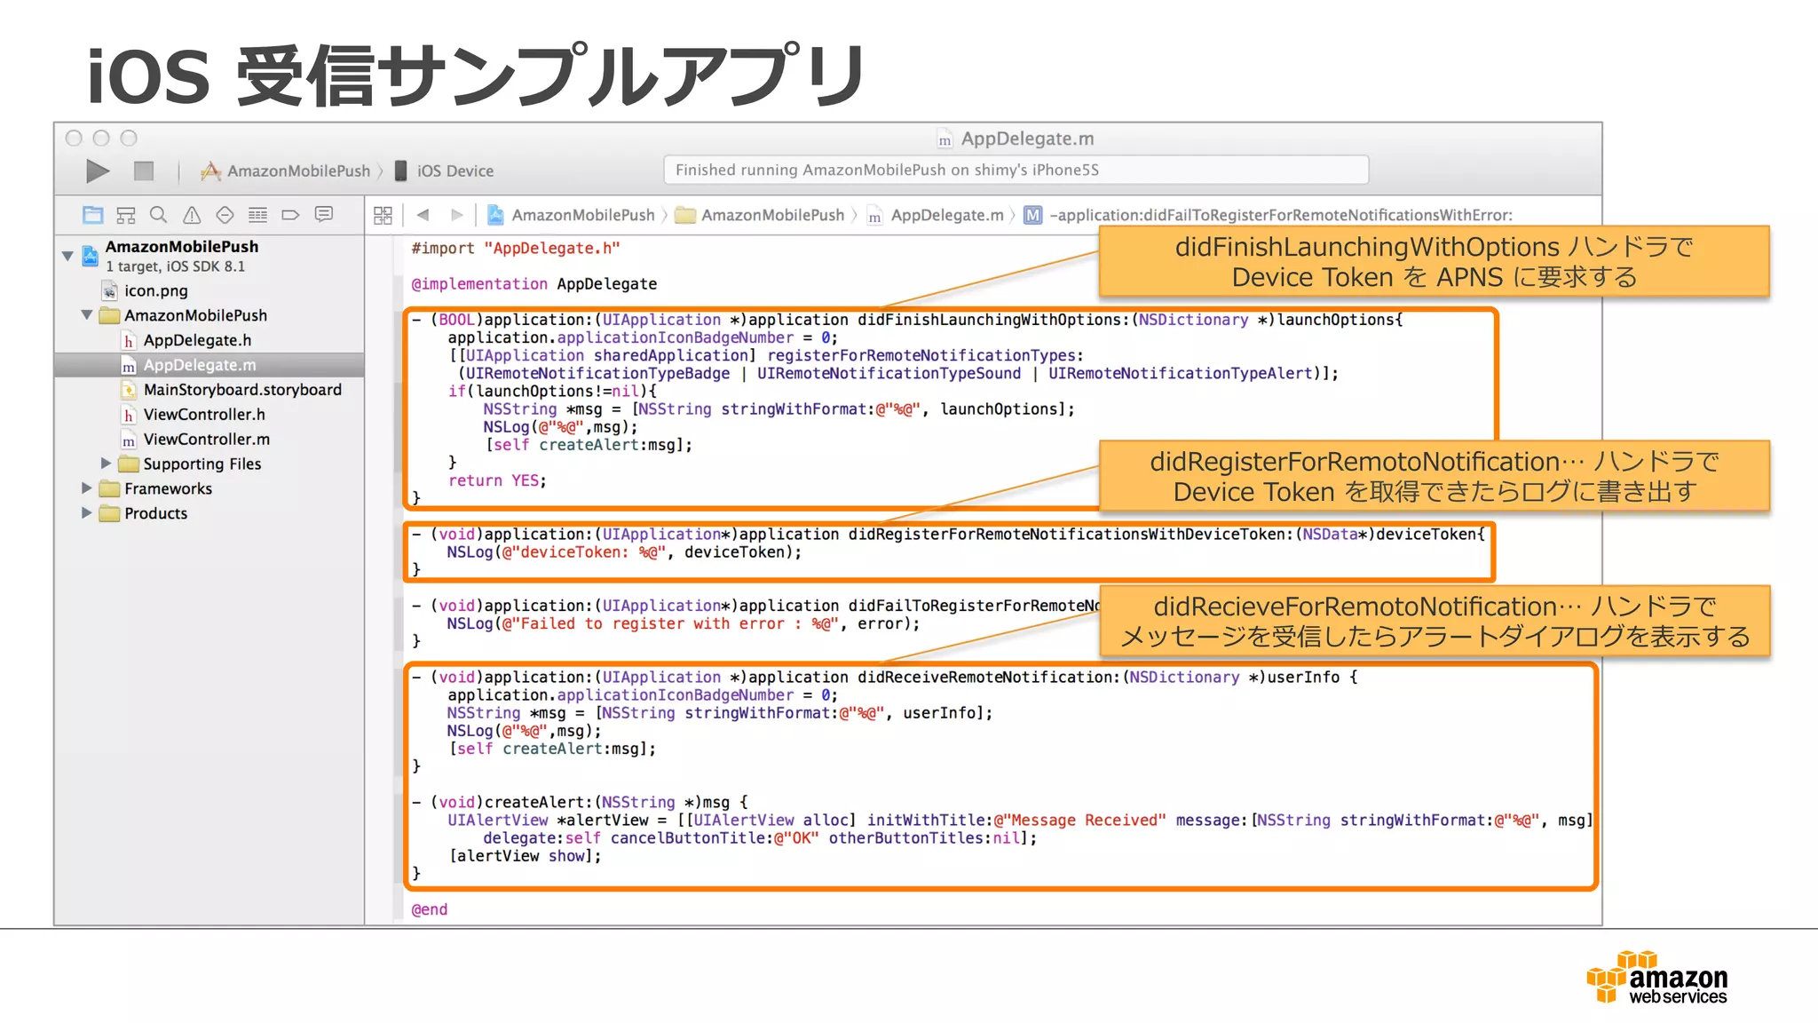Expand the Products group
Viewport: 1818px width, 1023px height.
(86, 513)
